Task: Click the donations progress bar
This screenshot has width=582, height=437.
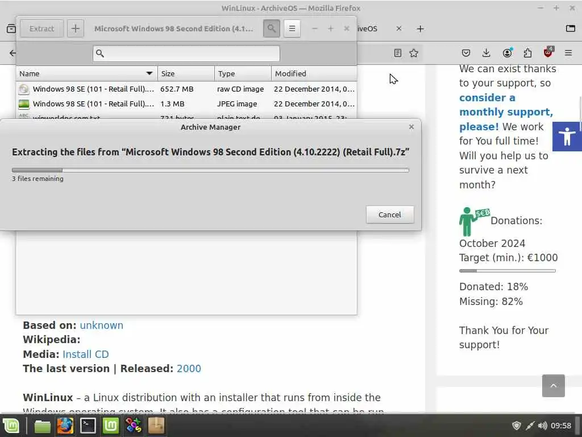Action: [507, 271]
